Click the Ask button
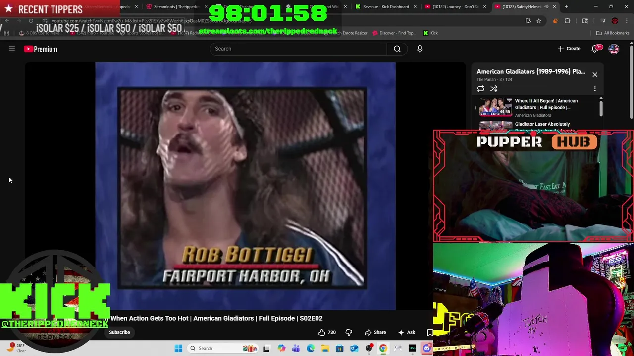Viewport: 634px width, 356px height. pyautogui.click(x=406, y=332)
